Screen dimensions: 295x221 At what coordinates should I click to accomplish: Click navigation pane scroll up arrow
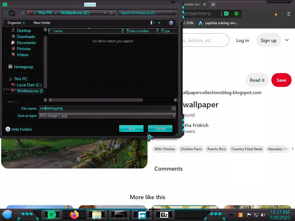[45, 30]
